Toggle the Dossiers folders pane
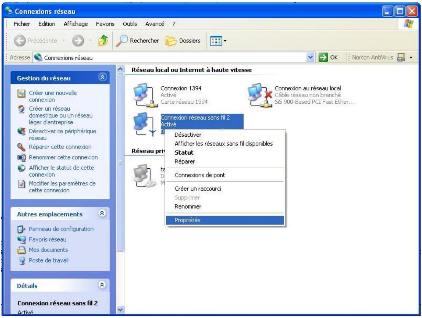The height and width of the screenshot is (318, 422). [183, 41]
